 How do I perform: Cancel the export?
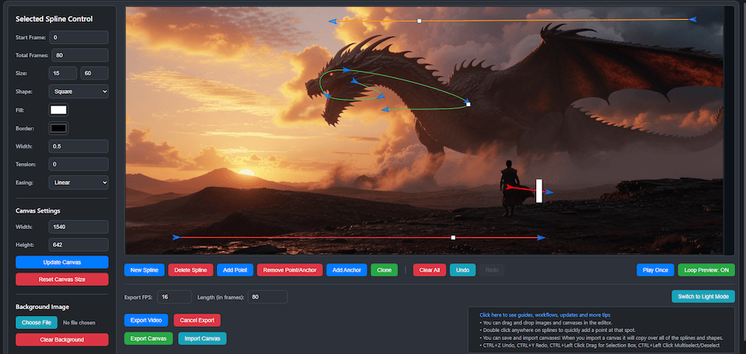pos(197,321)
